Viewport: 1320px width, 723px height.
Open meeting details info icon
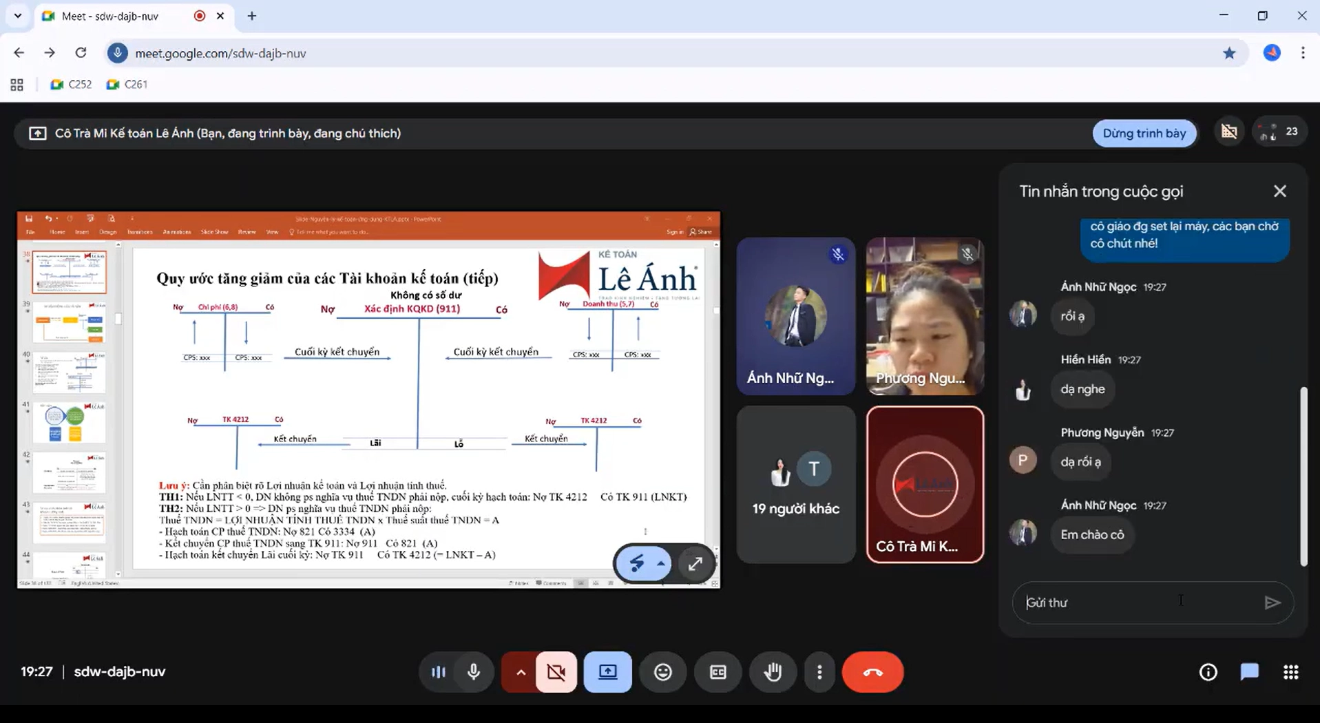point(1208,672)
